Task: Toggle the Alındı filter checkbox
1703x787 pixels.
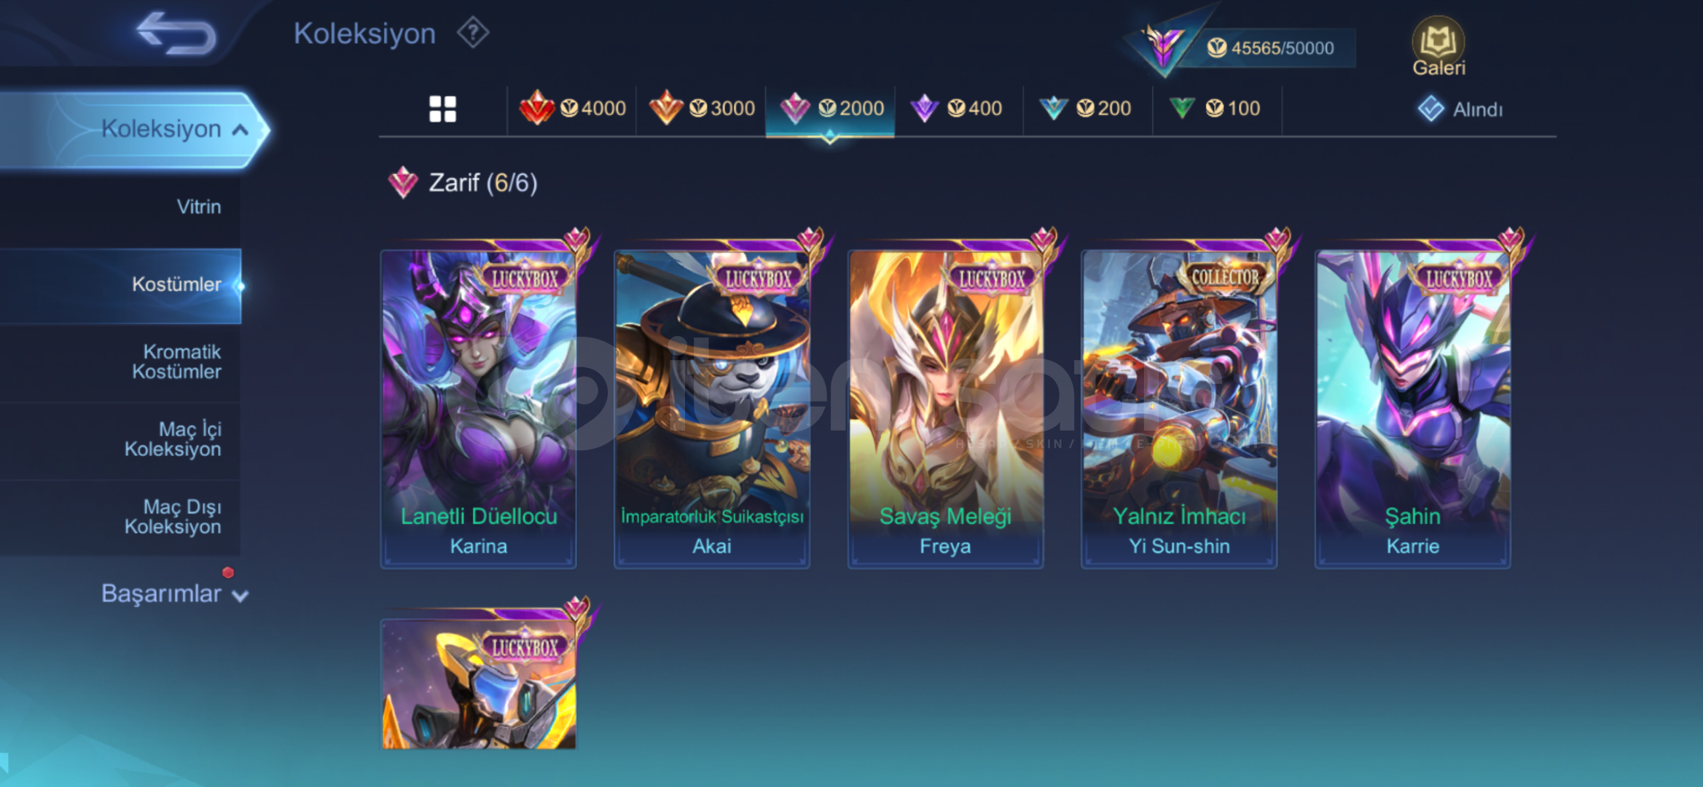Action: (1430, 109)
